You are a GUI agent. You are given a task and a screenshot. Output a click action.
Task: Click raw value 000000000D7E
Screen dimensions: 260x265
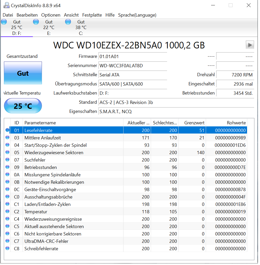[x=230, y=167]
